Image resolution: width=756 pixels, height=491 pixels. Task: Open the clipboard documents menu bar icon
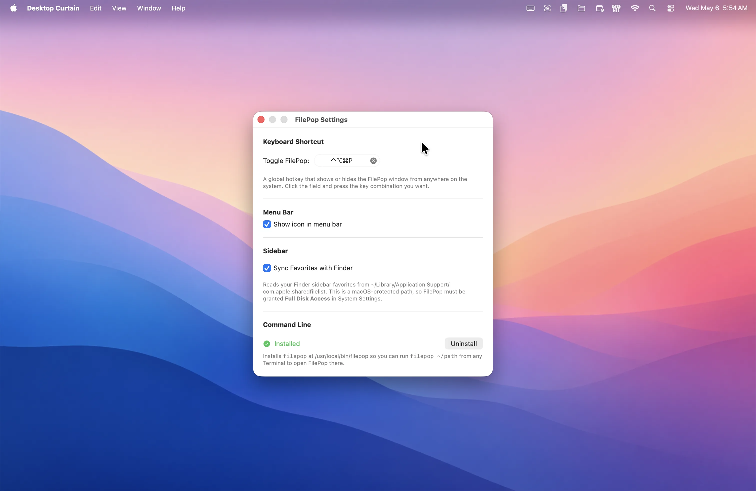click(564, 8)
